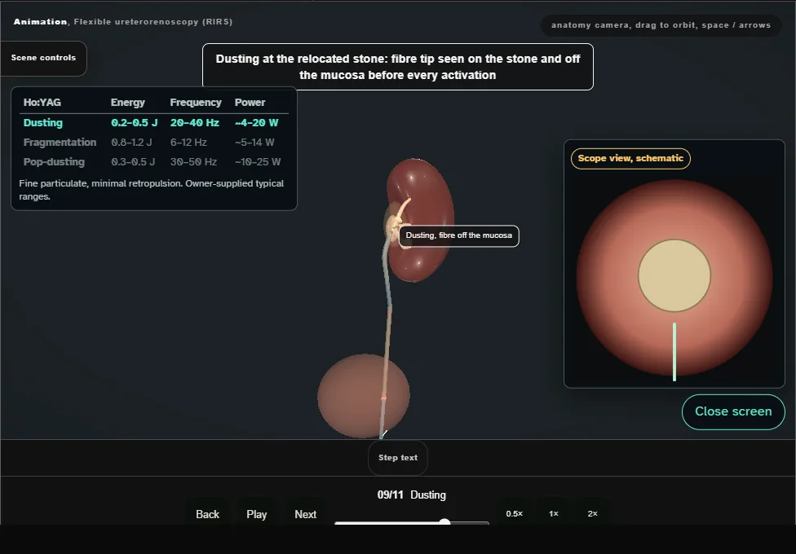Select the Pop-dusting row label

pos(54,162)
